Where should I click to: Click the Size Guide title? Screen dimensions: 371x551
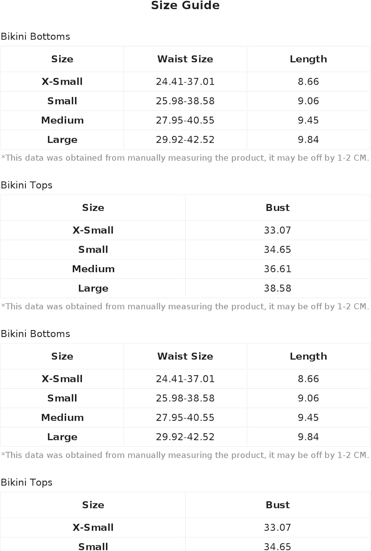click(185, 6)
